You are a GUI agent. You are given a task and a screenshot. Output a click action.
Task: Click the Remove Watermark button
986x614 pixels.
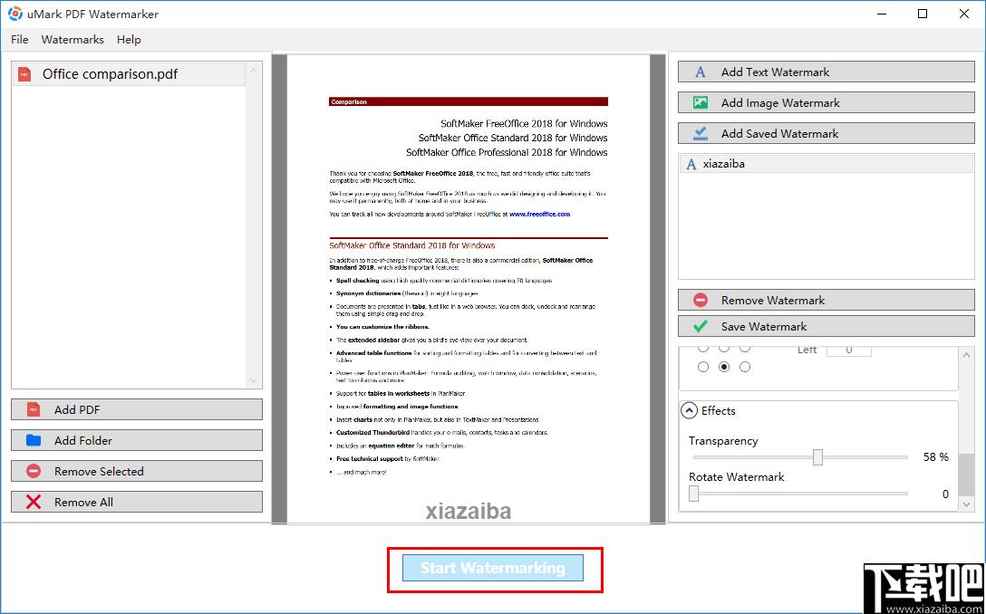pos(826,300)
